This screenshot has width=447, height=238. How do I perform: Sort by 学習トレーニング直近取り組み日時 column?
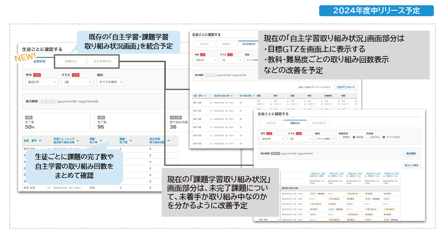(x=66, y=141)
